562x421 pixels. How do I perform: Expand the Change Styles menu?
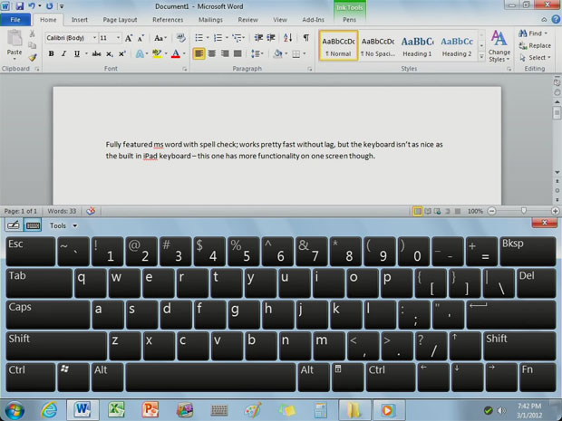pos(499,46)
